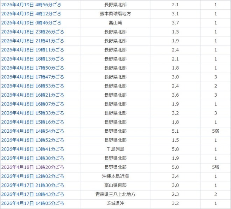Click the April 19 0時46分 date link

pyautogui.click(x=31, y=23)
